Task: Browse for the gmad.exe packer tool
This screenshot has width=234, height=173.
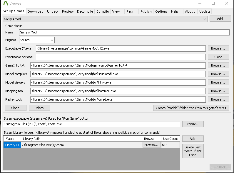Action: pos(218,99)
